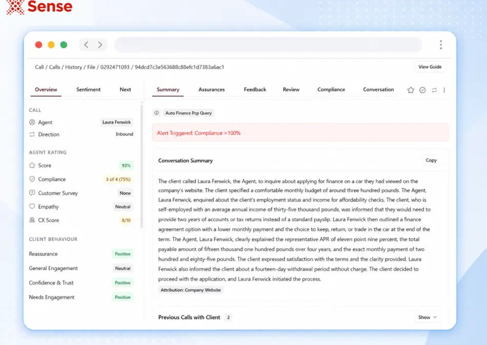Click the Score star icon

click(x=32, y=165)
